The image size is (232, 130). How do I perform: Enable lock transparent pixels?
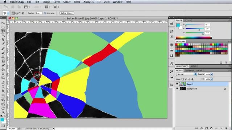coord(183,79)
